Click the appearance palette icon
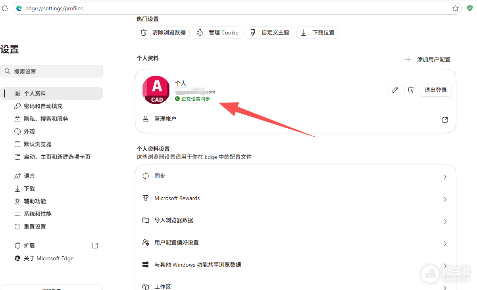The height and width of the screenshot is (290, 477). 17,132
